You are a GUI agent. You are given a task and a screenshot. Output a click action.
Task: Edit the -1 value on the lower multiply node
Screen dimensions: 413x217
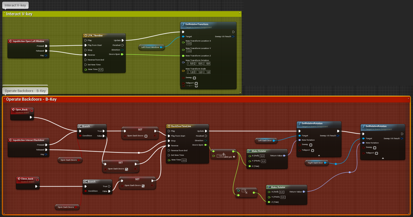tap(244, 191)
